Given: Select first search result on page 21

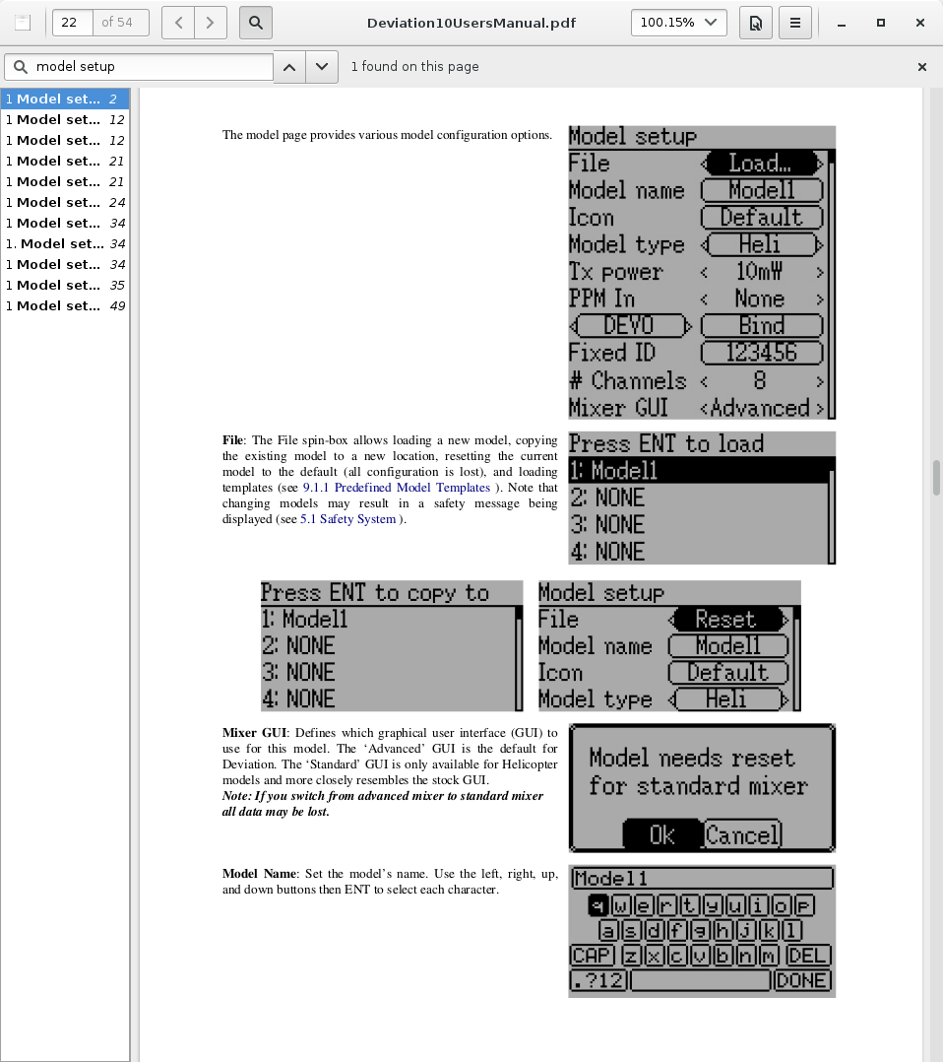Looking at the screenshot, I should tap(65, 162).
